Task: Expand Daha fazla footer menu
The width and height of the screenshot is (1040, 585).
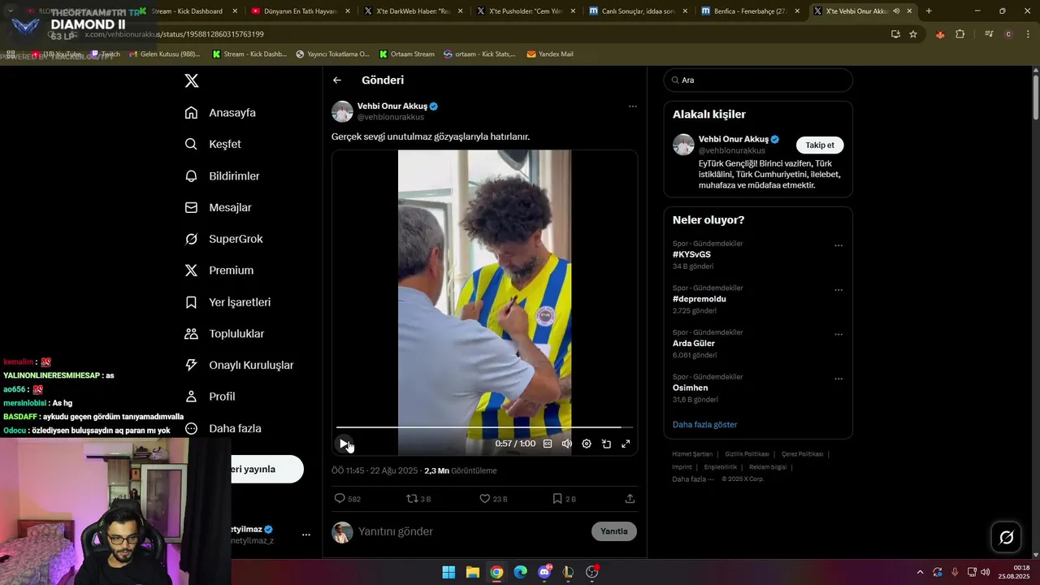Action: pyautogui.click(x=693, y=479)
